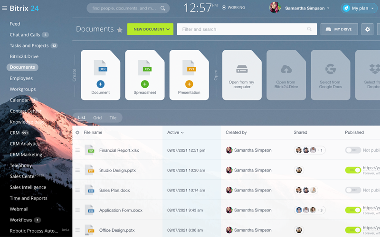Choose Open from my computer card
380x237 pixels.
[x=242, y=75]
